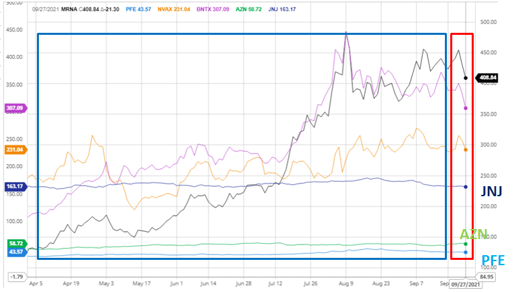Click the 250.00 left axis label
The image size is (516, 292).
tap(14, 139)
